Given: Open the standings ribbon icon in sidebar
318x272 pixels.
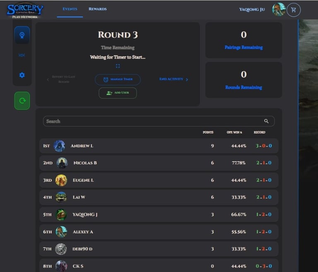Looking at the screenshot, I should [x=22, y=35].
